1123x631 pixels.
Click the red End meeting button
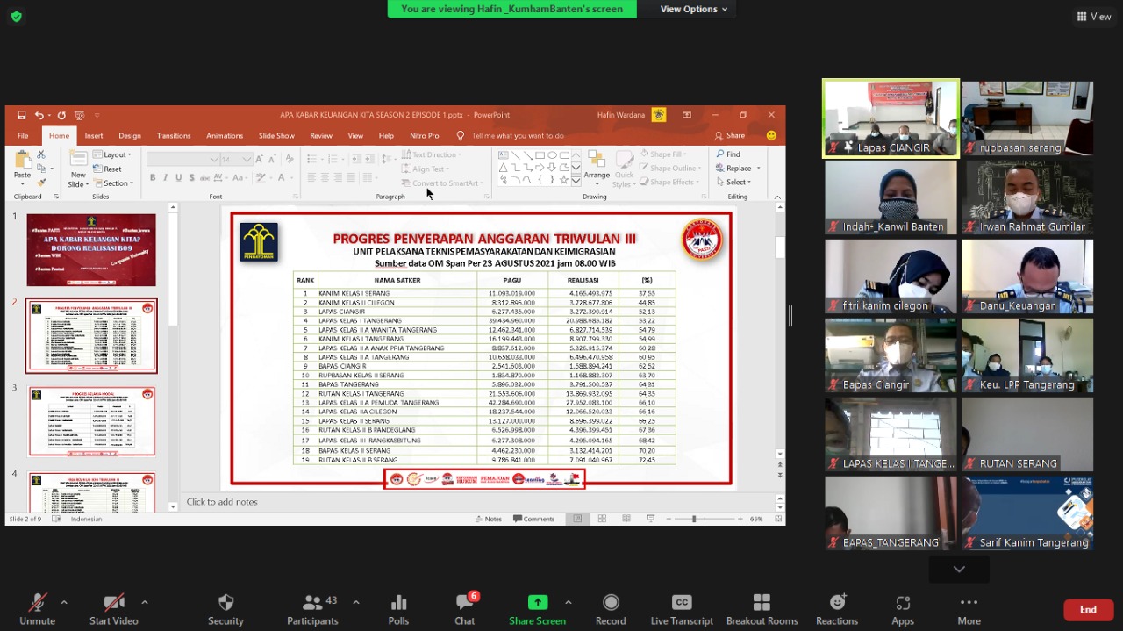coord(1088,609)
